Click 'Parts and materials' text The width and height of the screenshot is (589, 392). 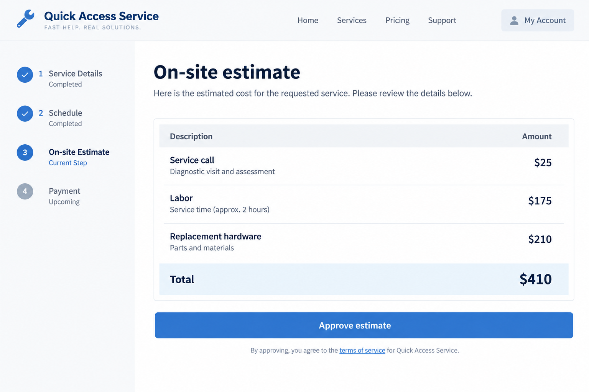[202, 248]
